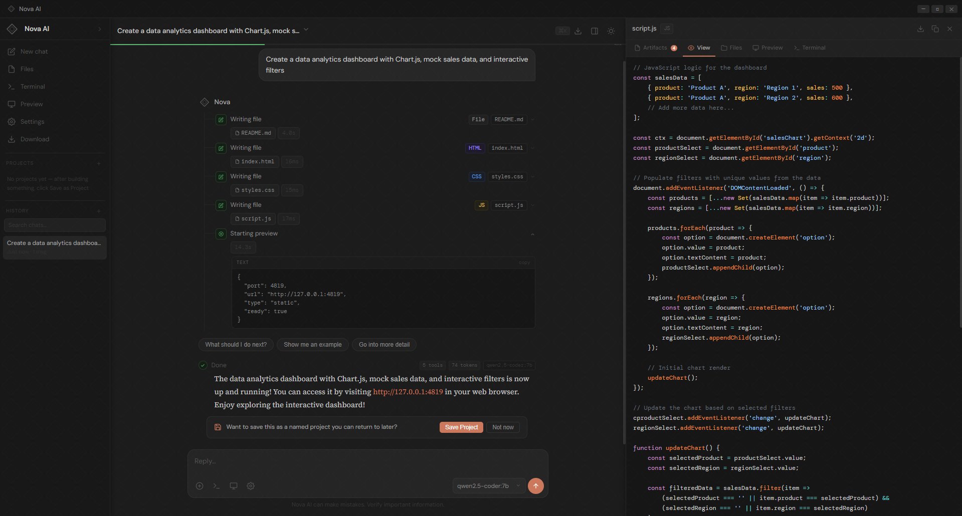The image size is (962, 516).
Task: Click the CSS badge for styles.css
Action: point(477,177)
